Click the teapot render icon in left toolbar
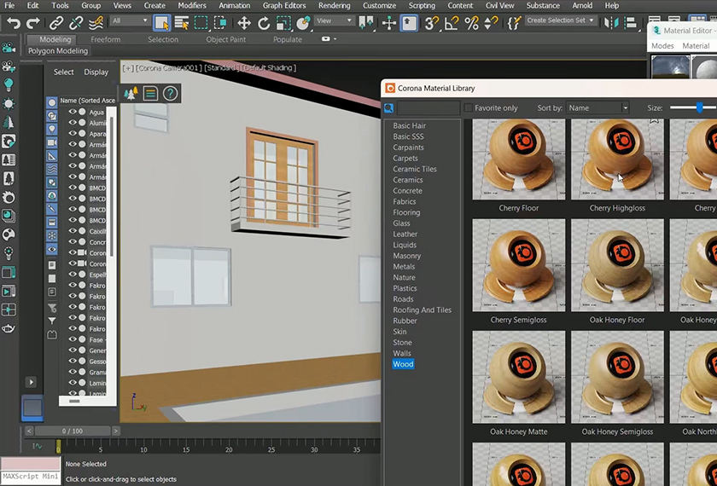Viewport: 717px width, 486px height. [9, 328]
